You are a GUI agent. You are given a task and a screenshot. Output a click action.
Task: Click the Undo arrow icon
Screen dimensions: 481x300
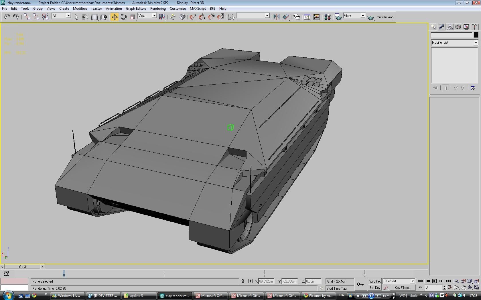click(x=7, y=17)
